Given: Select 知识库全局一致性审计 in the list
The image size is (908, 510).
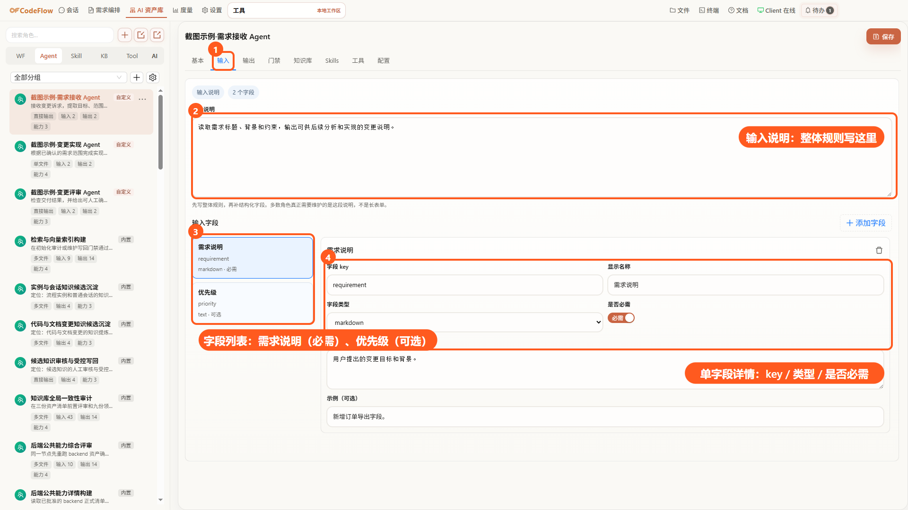Looking at the screenshot, I should point(81,413).
